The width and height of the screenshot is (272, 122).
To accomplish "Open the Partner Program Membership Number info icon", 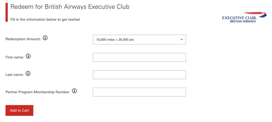I will (74, 91).
